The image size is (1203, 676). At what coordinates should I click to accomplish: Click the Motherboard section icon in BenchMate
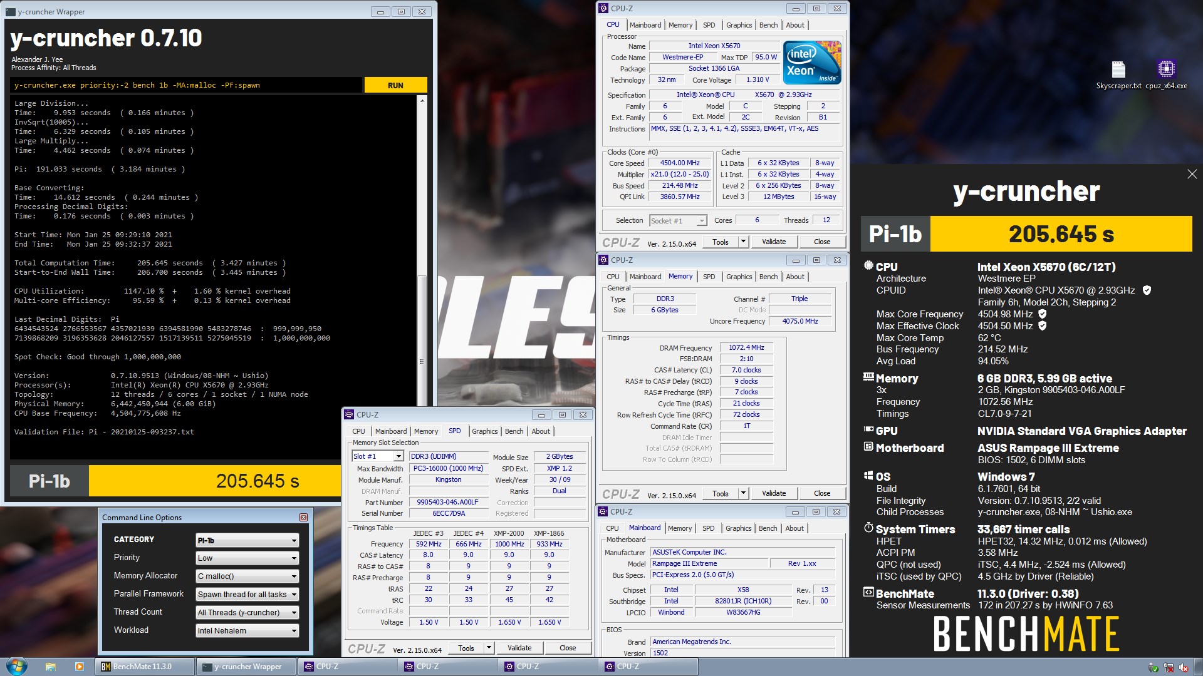coord(868,447)
